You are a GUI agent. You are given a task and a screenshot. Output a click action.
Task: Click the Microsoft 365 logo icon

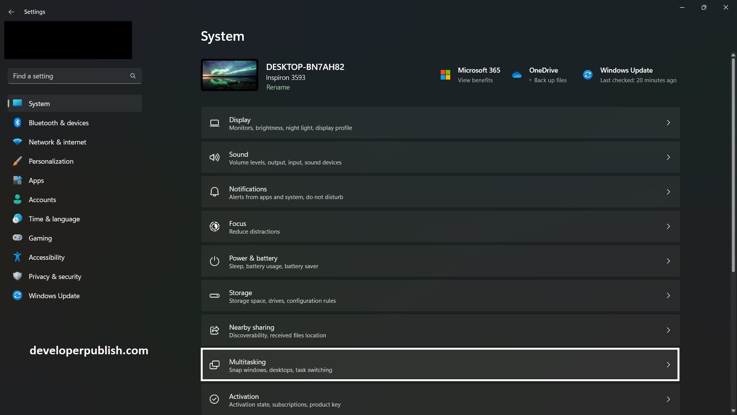[445, 74]
